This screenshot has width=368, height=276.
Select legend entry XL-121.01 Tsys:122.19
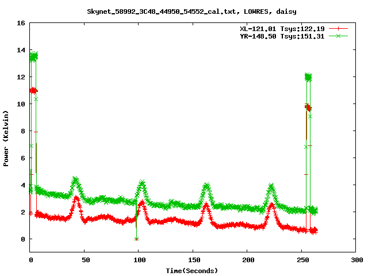tap(282, 29)
